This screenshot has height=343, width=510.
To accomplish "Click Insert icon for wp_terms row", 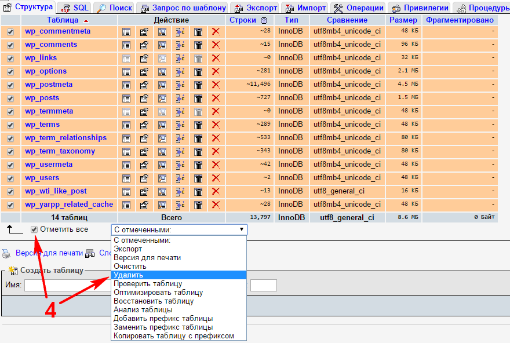I will tap(180, 125).
